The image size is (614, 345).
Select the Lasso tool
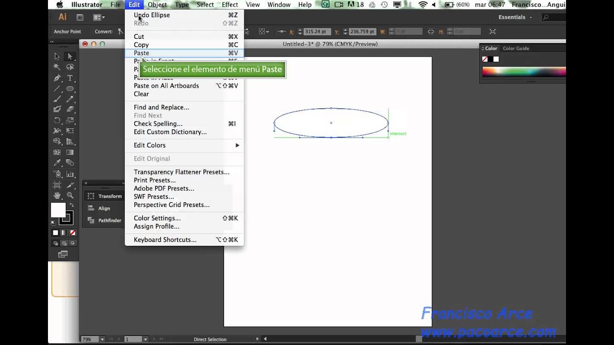[x=70, y=67]
